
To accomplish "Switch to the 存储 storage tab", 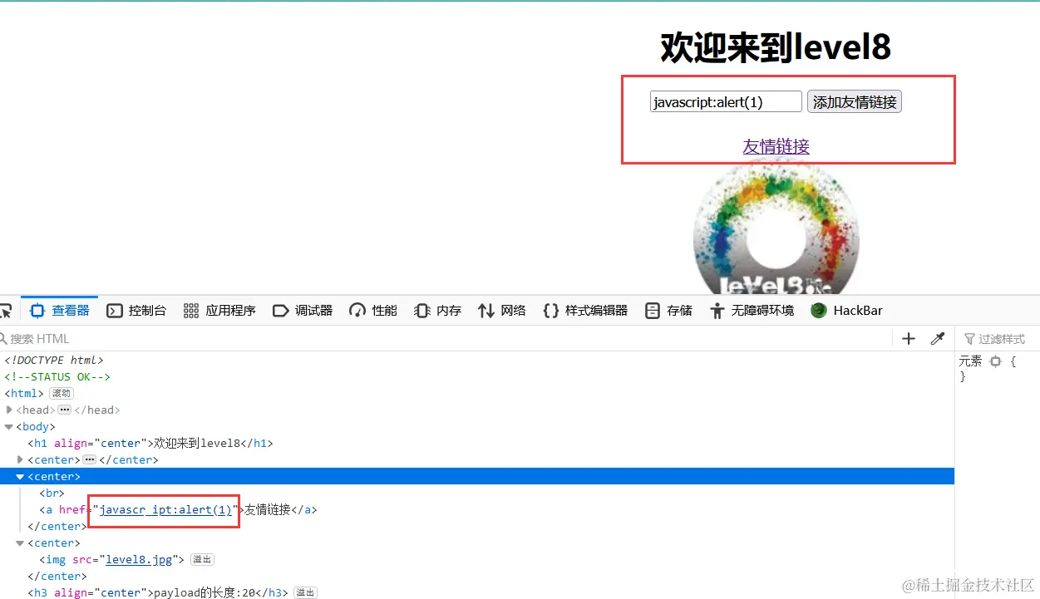I will [668, 311].
